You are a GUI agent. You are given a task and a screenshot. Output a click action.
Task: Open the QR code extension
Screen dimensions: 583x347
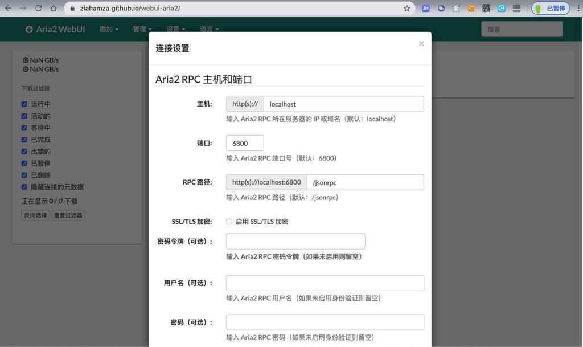tap(486, 8)
